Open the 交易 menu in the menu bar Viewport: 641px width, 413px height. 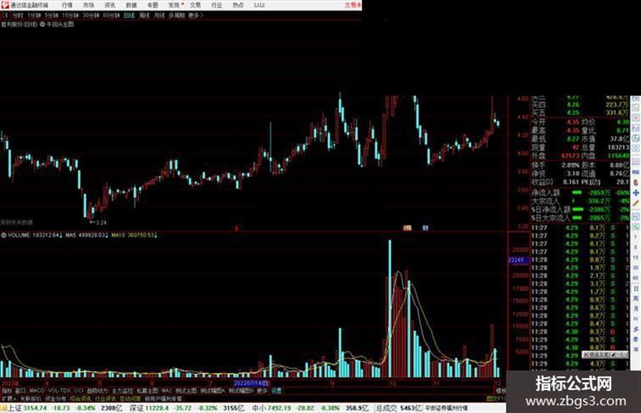(195, 5)
